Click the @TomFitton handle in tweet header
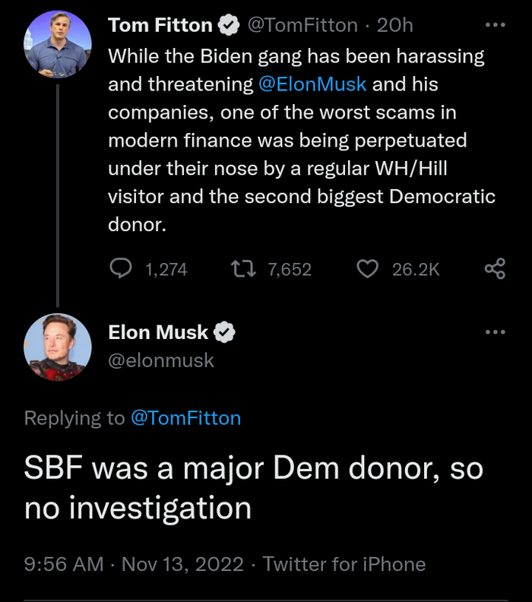This screenshot has width=532, height=602. [302, 25]
